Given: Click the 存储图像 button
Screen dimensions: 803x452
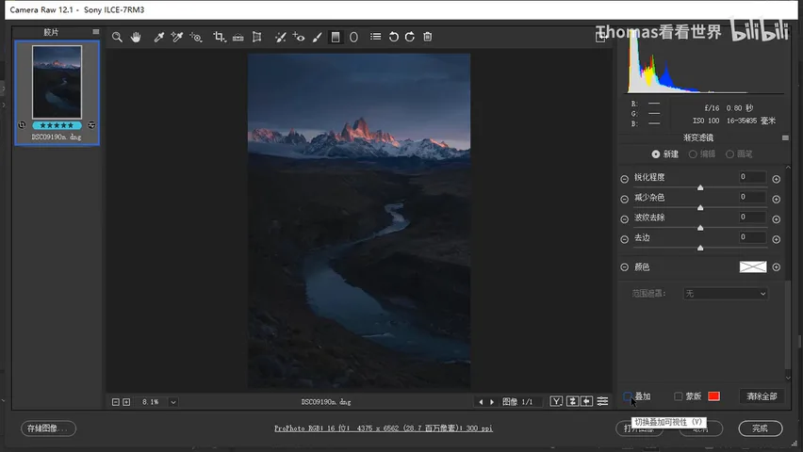Looking at the screenshot, I should (x=48, y=428).
